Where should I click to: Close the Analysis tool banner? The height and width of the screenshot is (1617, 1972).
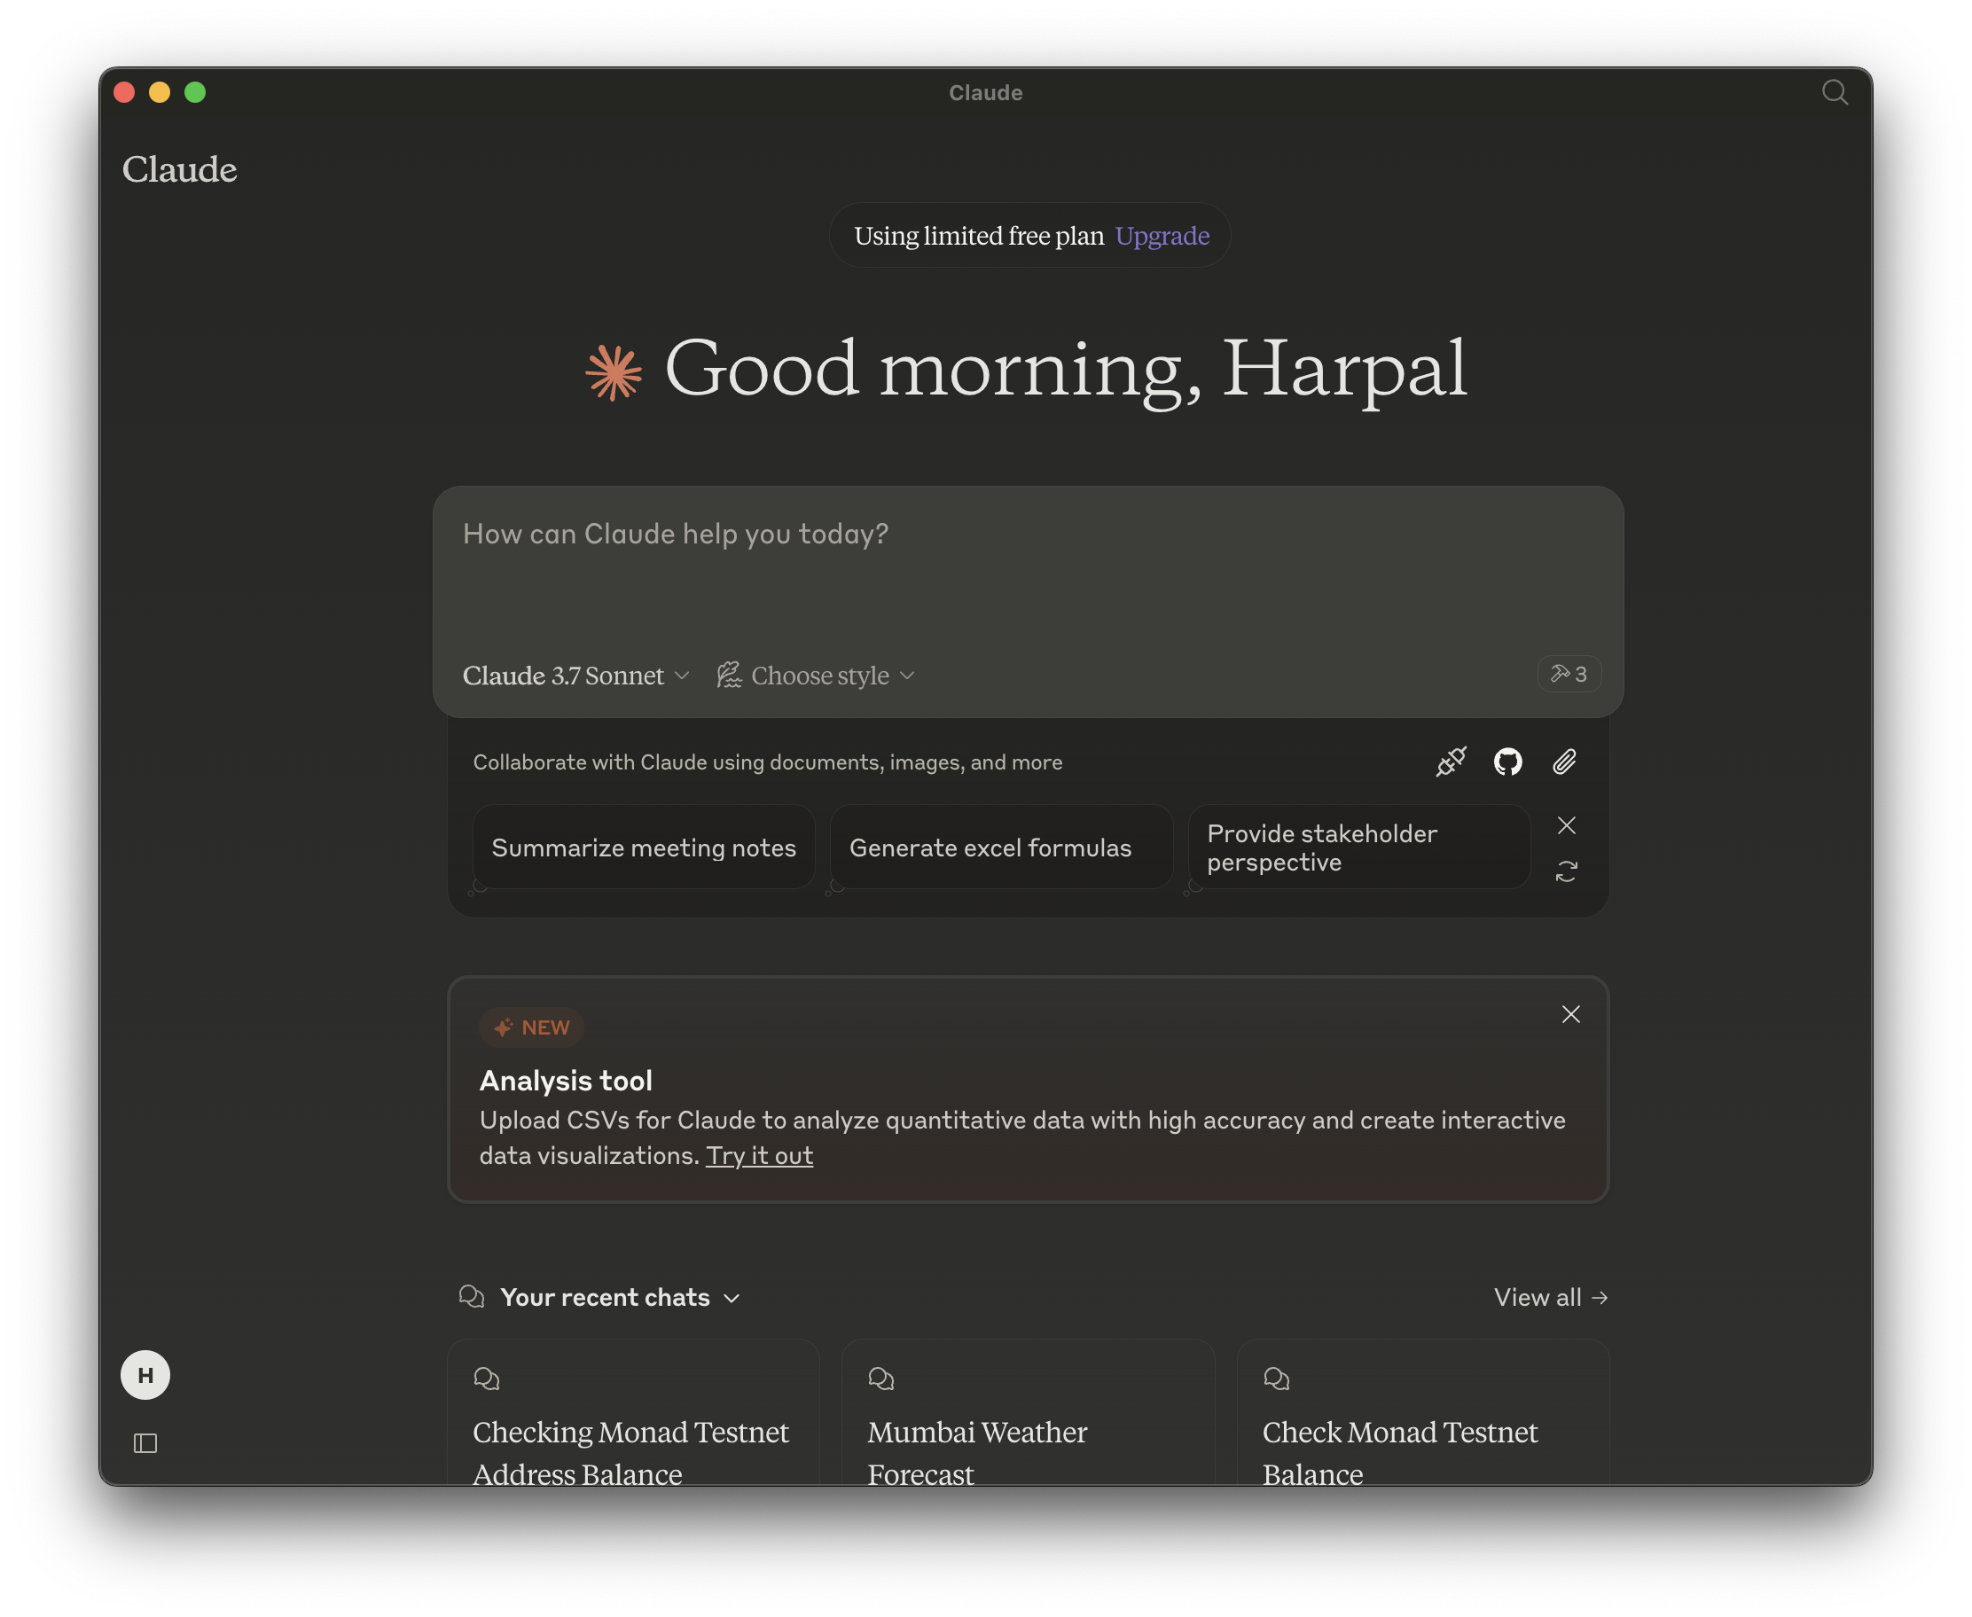point(1570,1014)
